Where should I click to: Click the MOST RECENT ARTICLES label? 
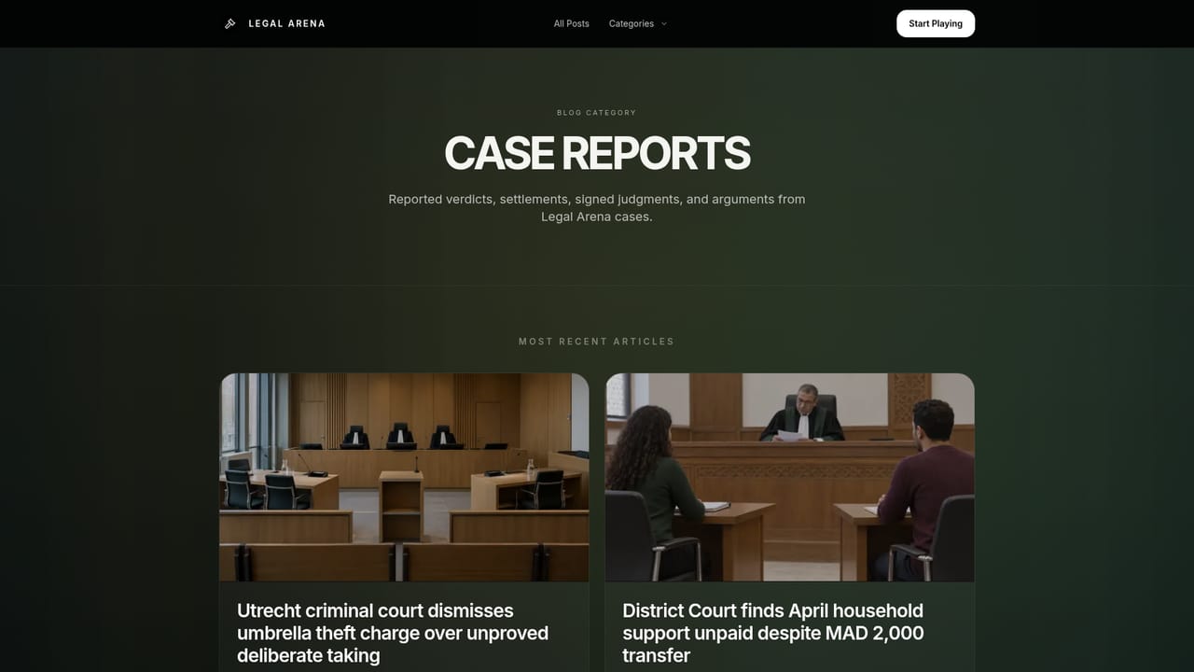coord(597,342)
